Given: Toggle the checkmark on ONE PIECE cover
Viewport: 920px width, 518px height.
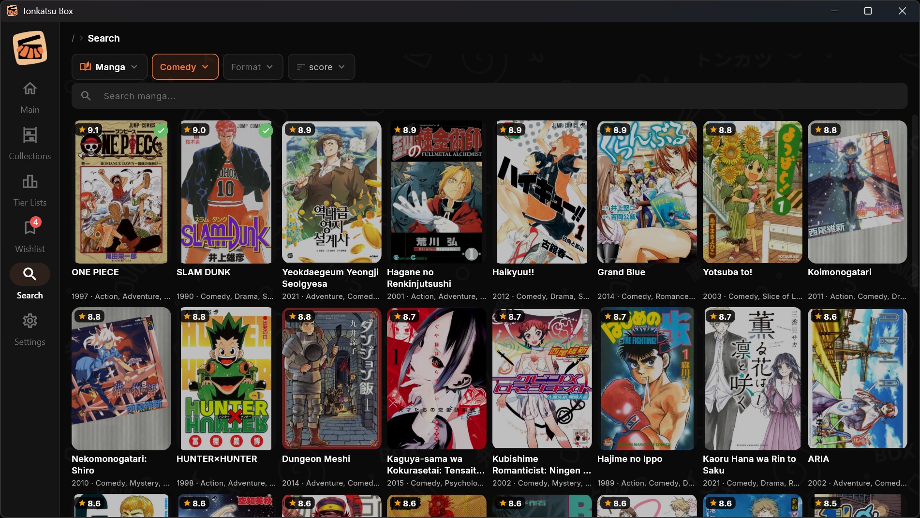Looking at the screenshot, I should [x=160, y=131].
